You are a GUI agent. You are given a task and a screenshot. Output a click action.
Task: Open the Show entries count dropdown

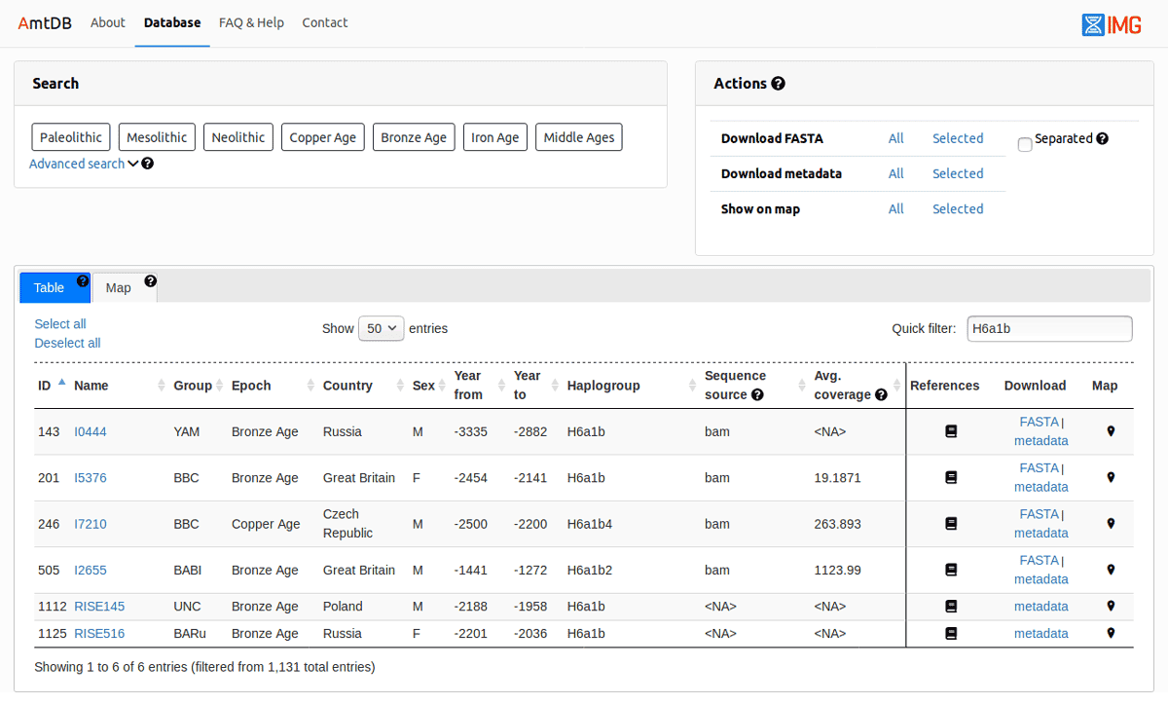[x=382, y=328]
